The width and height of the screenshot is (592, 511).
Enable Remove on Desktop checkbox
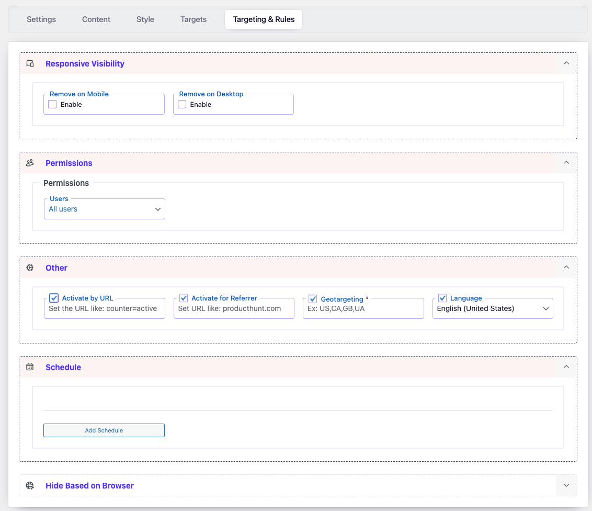coord(182,104)
